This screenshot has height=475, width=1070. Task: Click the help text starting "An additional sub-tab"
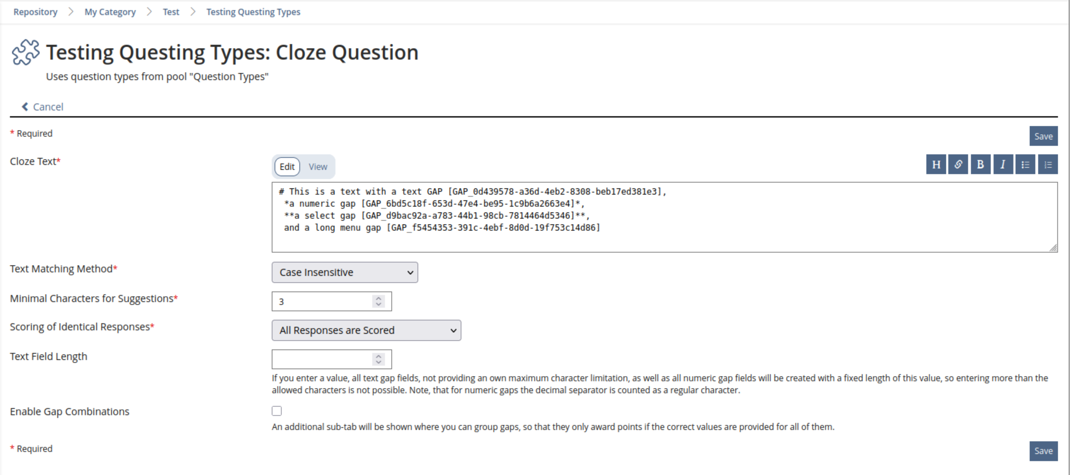[x=553, y=427]
